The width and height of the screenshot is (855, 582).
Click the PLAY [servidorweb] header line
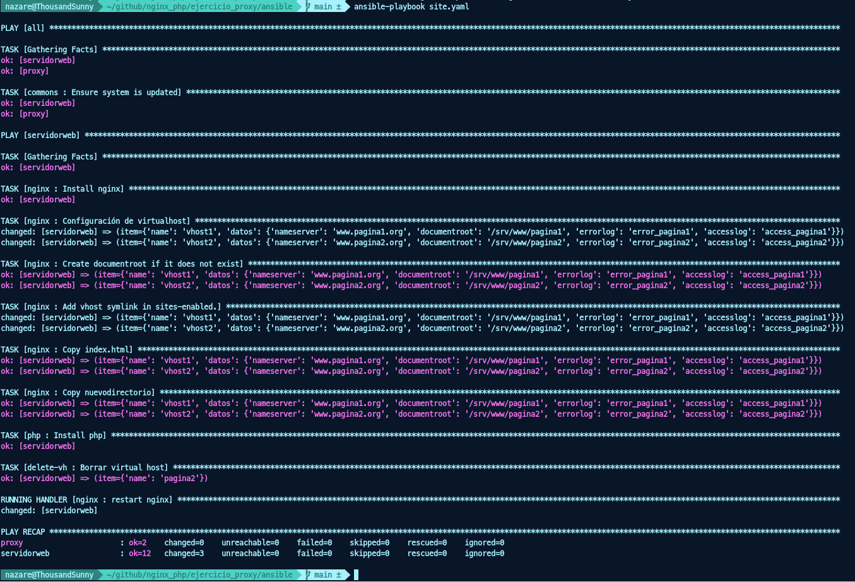pos(40,135)
